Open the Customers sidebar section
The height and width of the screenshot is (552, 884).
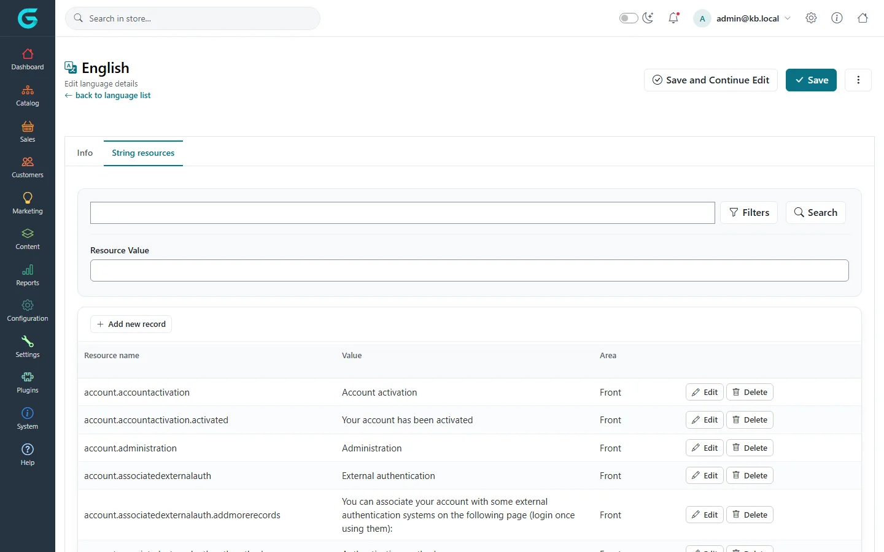[x=28, y=167]
